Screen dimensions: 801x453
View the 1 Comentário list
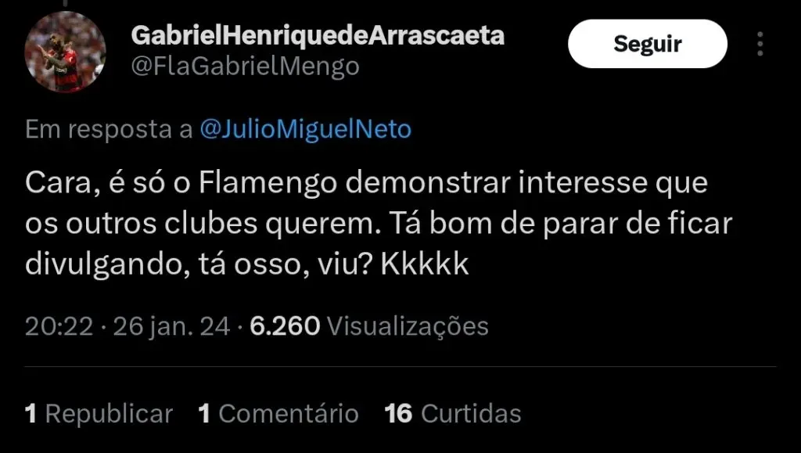click(x=278, y=413)
